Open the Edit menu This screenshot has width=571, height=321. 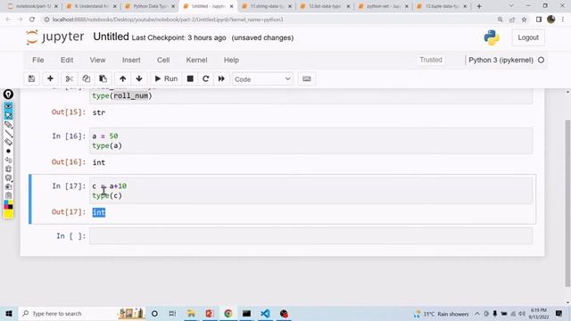tap(67, 60)
